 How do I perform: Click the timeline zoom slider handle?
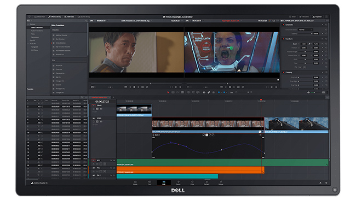(x=248, y=92)
